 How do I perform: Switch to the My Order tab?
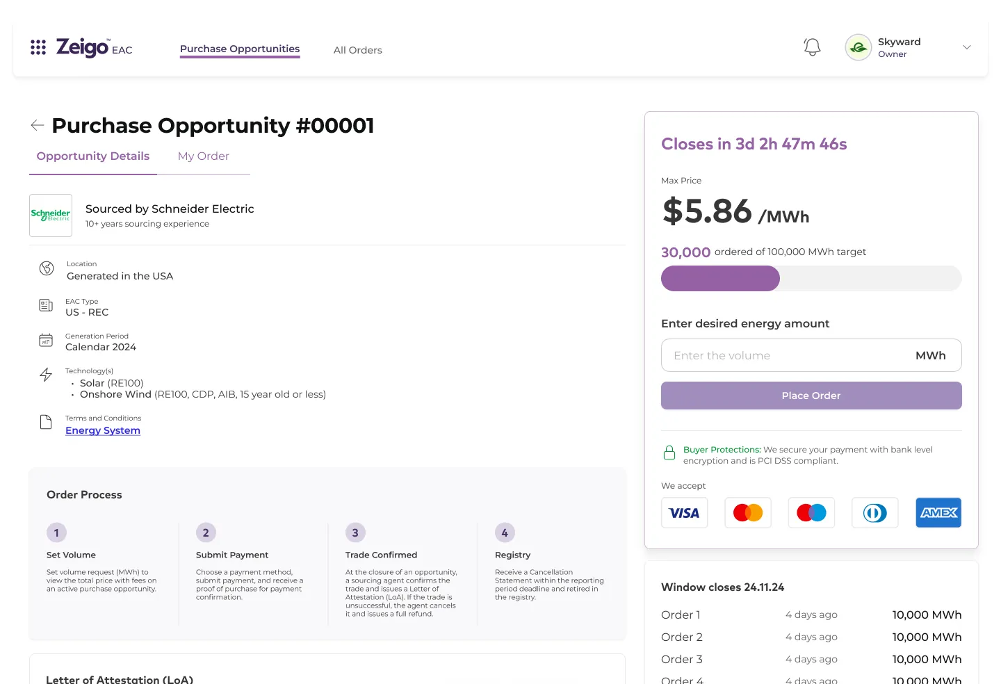click(x=203, y=156)
